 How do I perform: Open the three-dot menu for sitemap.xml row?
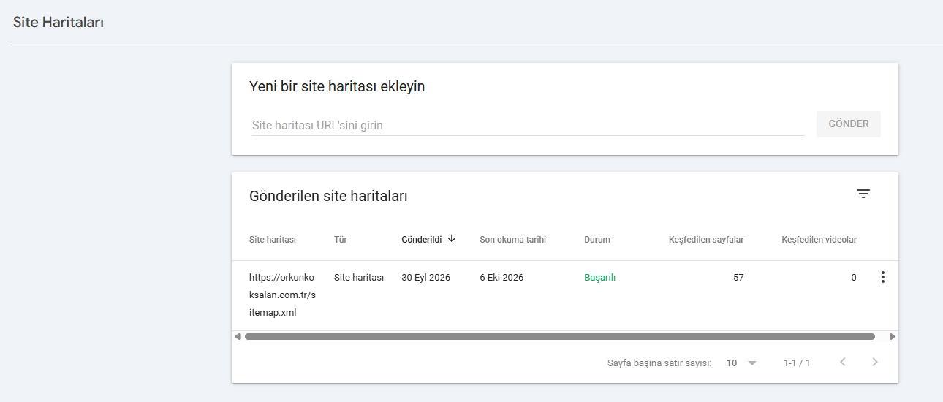tap(883, 277)
